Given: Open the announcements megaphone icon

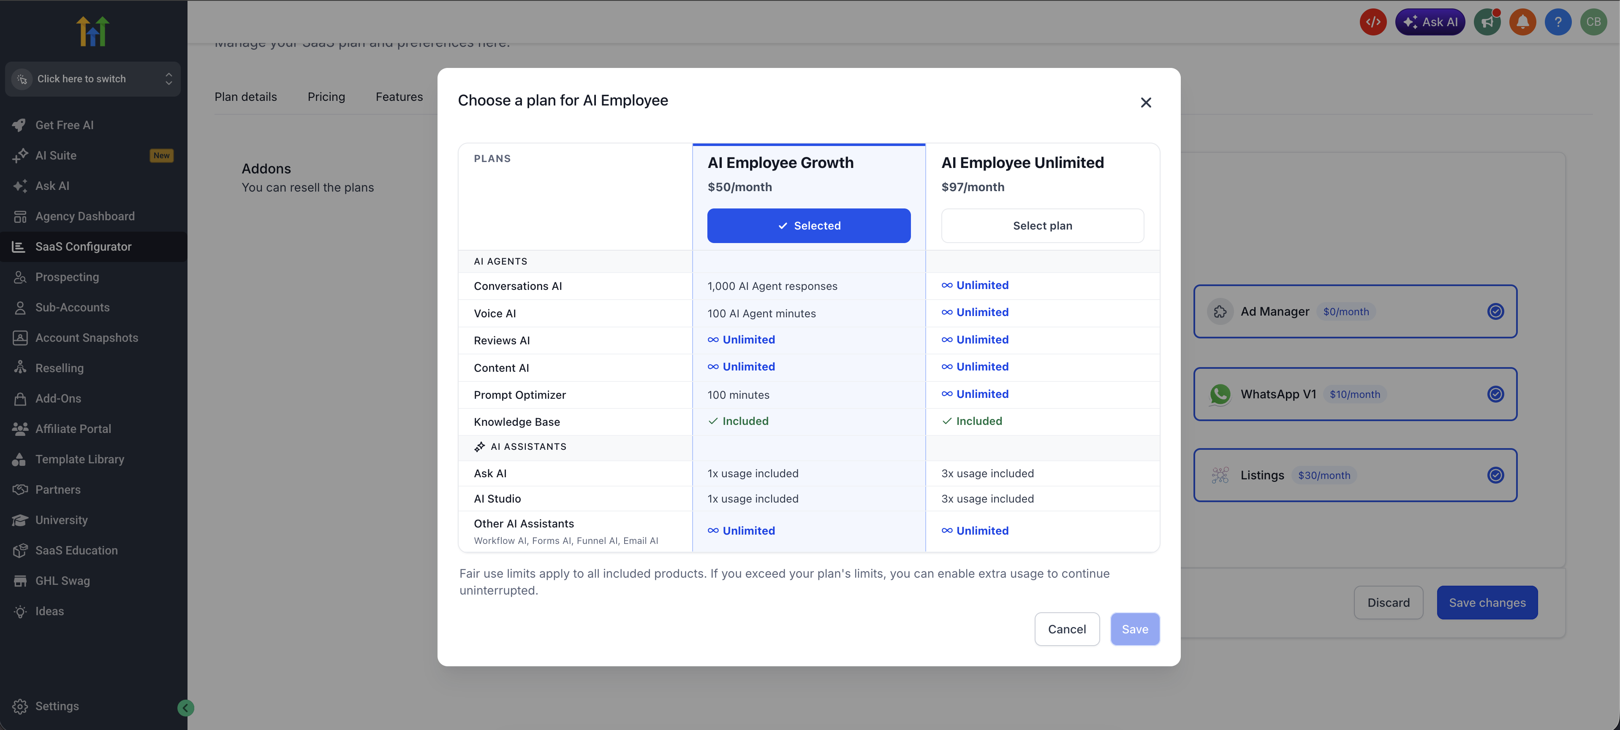Looking at the screenshot, I should (1487, 22).
